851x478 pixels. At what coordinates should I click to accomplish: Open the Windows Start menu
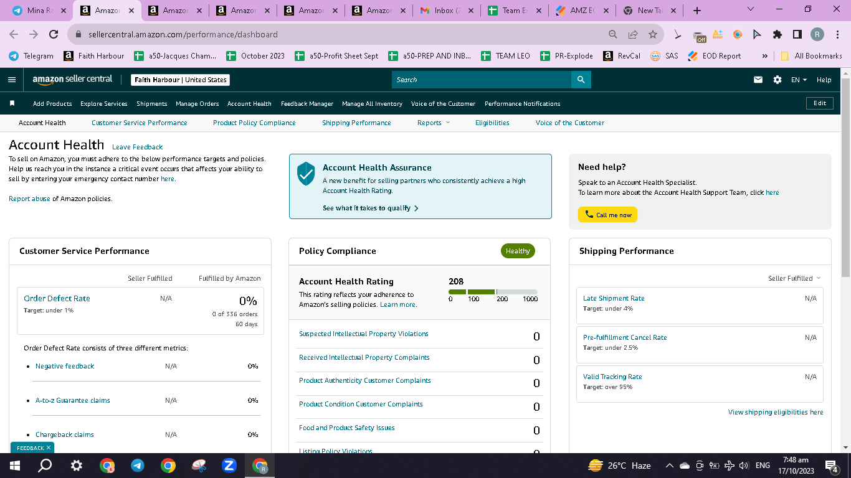tap(14, 466)
